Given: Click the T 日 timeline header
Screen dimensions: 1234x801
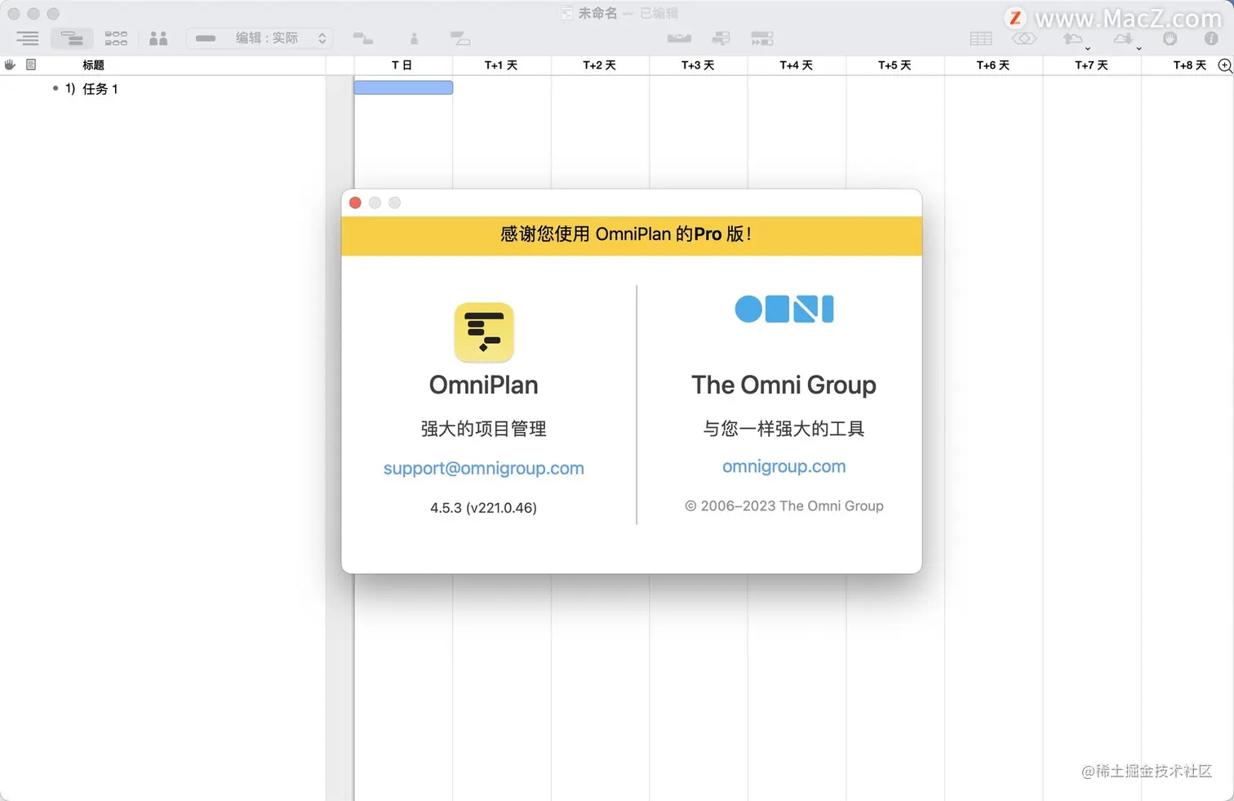Looking at the screenshot, I should click(x=402, y=65).
